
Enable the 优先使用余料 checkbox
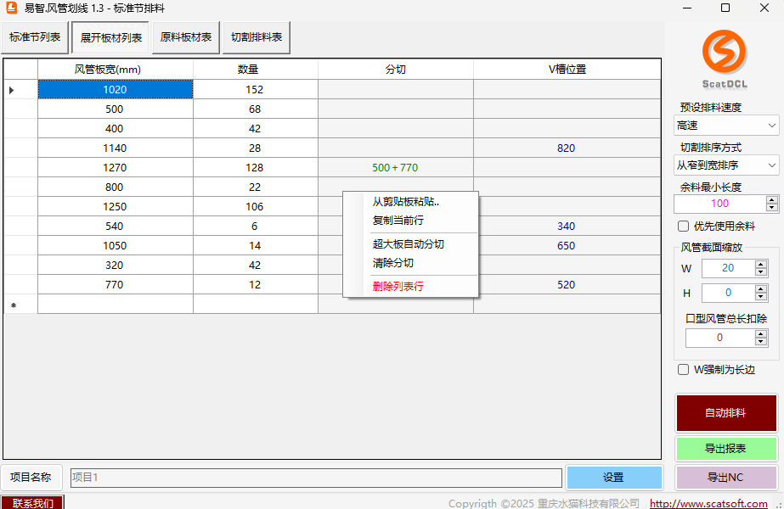click(683, 227)
